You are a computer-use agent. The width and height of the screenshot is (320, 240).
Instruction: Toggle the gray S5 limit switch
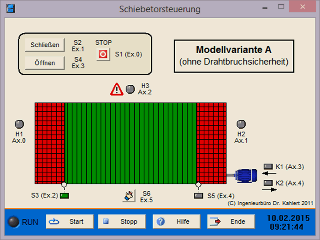pos(198,196)
